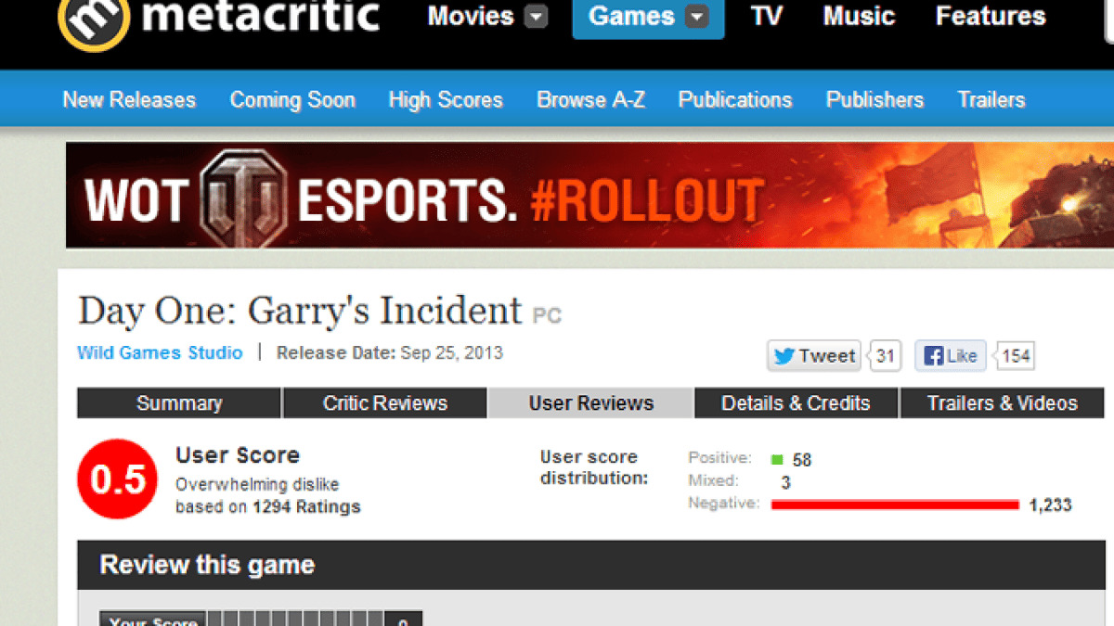This screenshot has width=1114, height=626.
Task: Click the red 0.5 user score circle
Action: pyautogui.click(x=118, y=479)
